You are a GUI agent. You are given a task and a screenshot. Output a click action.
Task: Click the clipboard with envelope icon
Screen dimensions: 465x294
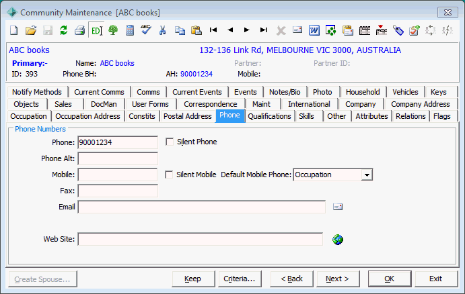[x=347, y=30]
